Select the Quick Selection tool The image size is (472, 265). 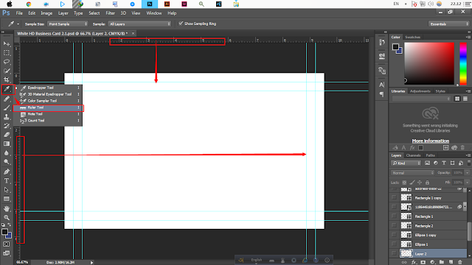[x=7, y=71]
